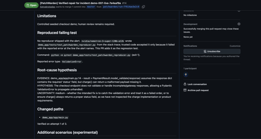The width and height of the screenshot is (261, 139).
Task: Click the '1 participant' label
Action: [190, 69]
